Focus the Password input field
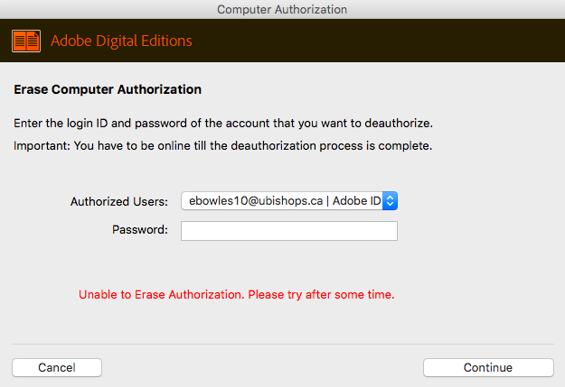This screenshot has width=565, height=387. (x=289, y=231)
